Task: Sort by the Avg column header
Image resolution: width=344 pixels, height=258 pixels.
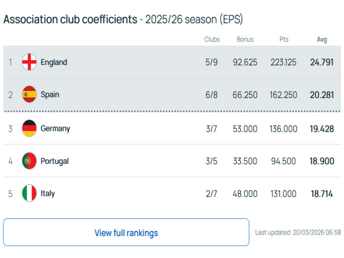Action: pos(322,40)
